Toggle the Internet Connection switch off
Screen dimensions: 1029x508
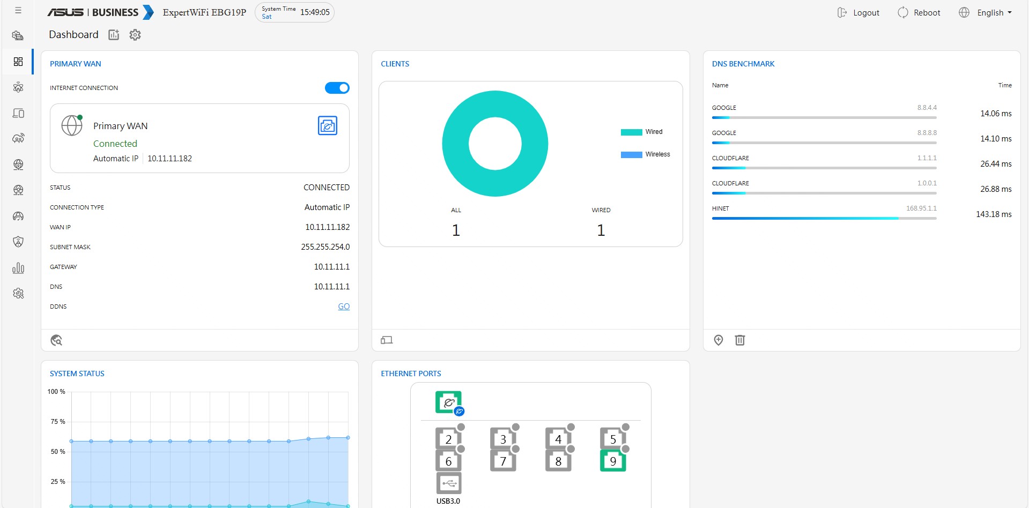point(337,88)
